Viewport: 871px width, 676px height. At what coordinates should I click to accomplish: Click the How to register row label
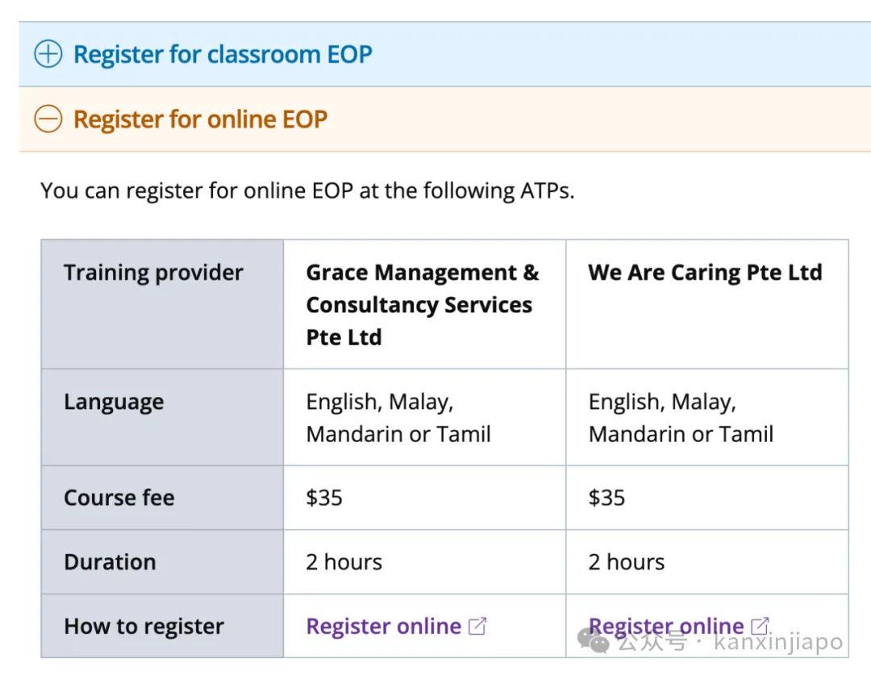click(x=144, y=626)
